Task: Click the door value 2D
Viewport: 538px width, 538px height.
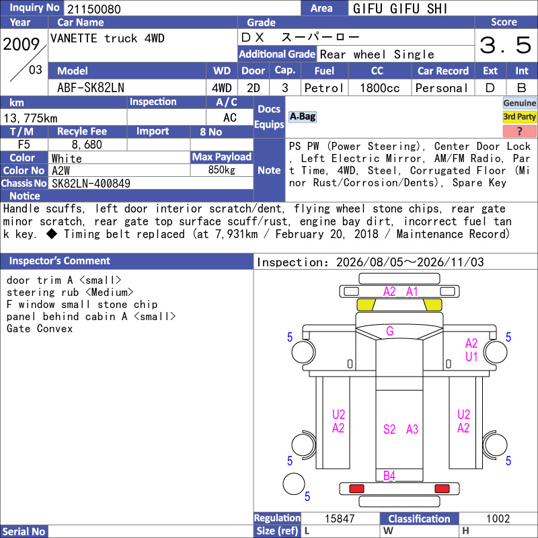Action: (x=254, y=88)
